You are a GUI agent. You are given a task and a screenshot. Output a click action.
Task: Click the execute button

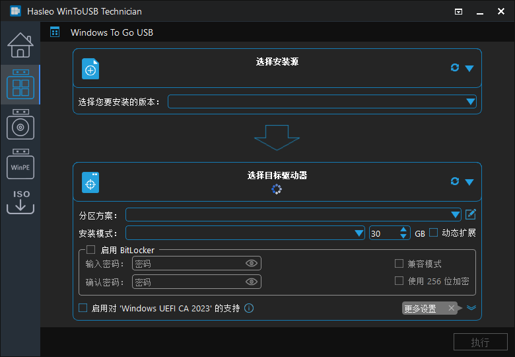[x=481, y=342]
